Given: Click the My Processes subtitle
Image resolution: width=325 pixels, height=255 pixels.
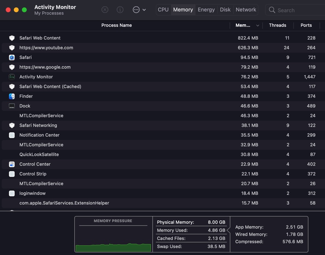Looking at the screenshot, I should pyautogui.click(x=49, y=13).
